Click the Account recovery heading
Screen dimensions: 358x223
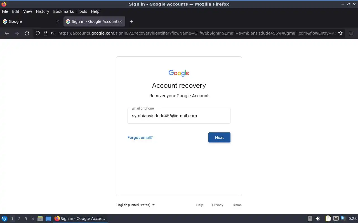(179, 85)
